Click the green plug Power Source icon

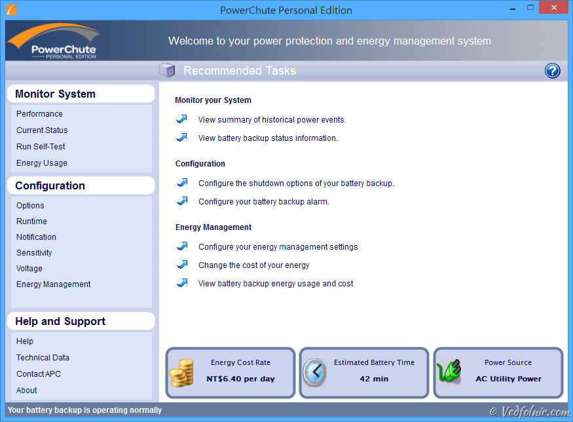pos(449,371)
